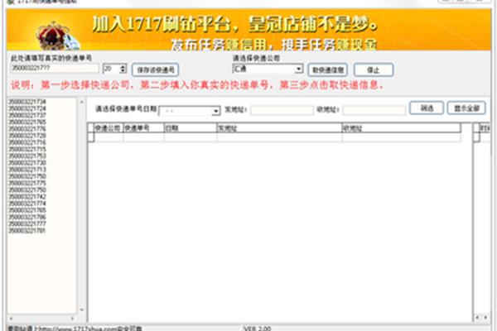Focus the real tracking number input field
Viewport: 497px width, 331px height.
tap(55, 68)
